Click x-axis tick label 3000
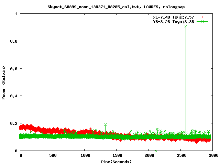This screenshot has width=220, height=165. [x=213, y=155]
